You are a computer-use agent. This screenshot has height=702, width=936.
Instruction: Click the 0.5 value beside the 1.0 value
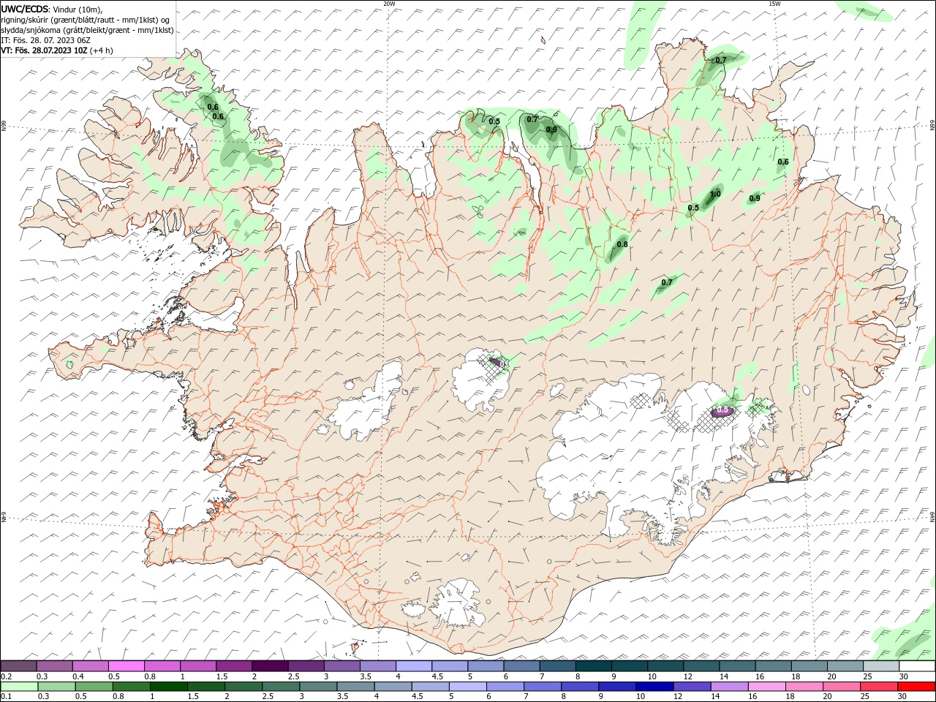(x=693, y=208)
